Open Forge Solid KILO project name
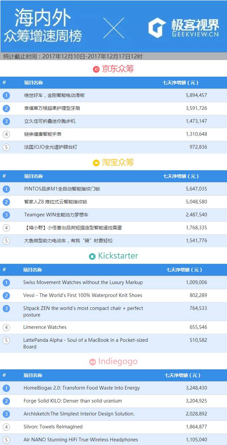 [73, 401]
